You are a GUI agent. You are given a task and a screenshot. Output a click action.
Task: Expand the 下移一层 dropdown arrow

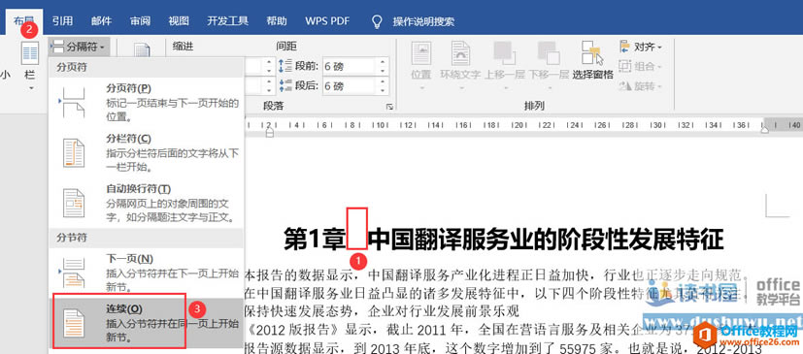tap(549, 88)
